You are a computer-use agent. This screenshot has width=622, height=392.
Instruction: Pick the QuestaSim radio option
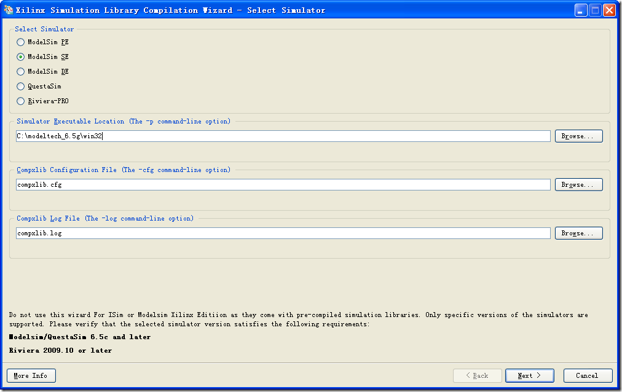point(21,87)
